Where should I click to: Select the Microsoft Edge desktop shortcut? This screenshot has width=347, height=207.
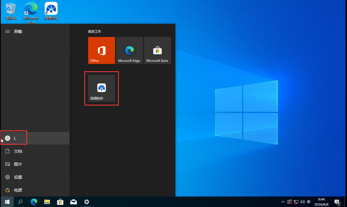31,13
